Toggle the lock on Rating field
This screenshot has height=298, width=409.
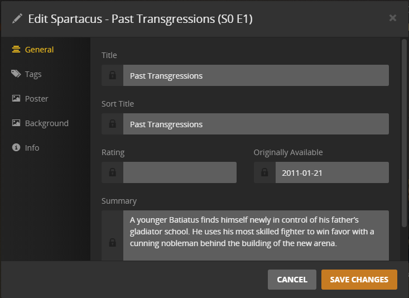point(113,172)
